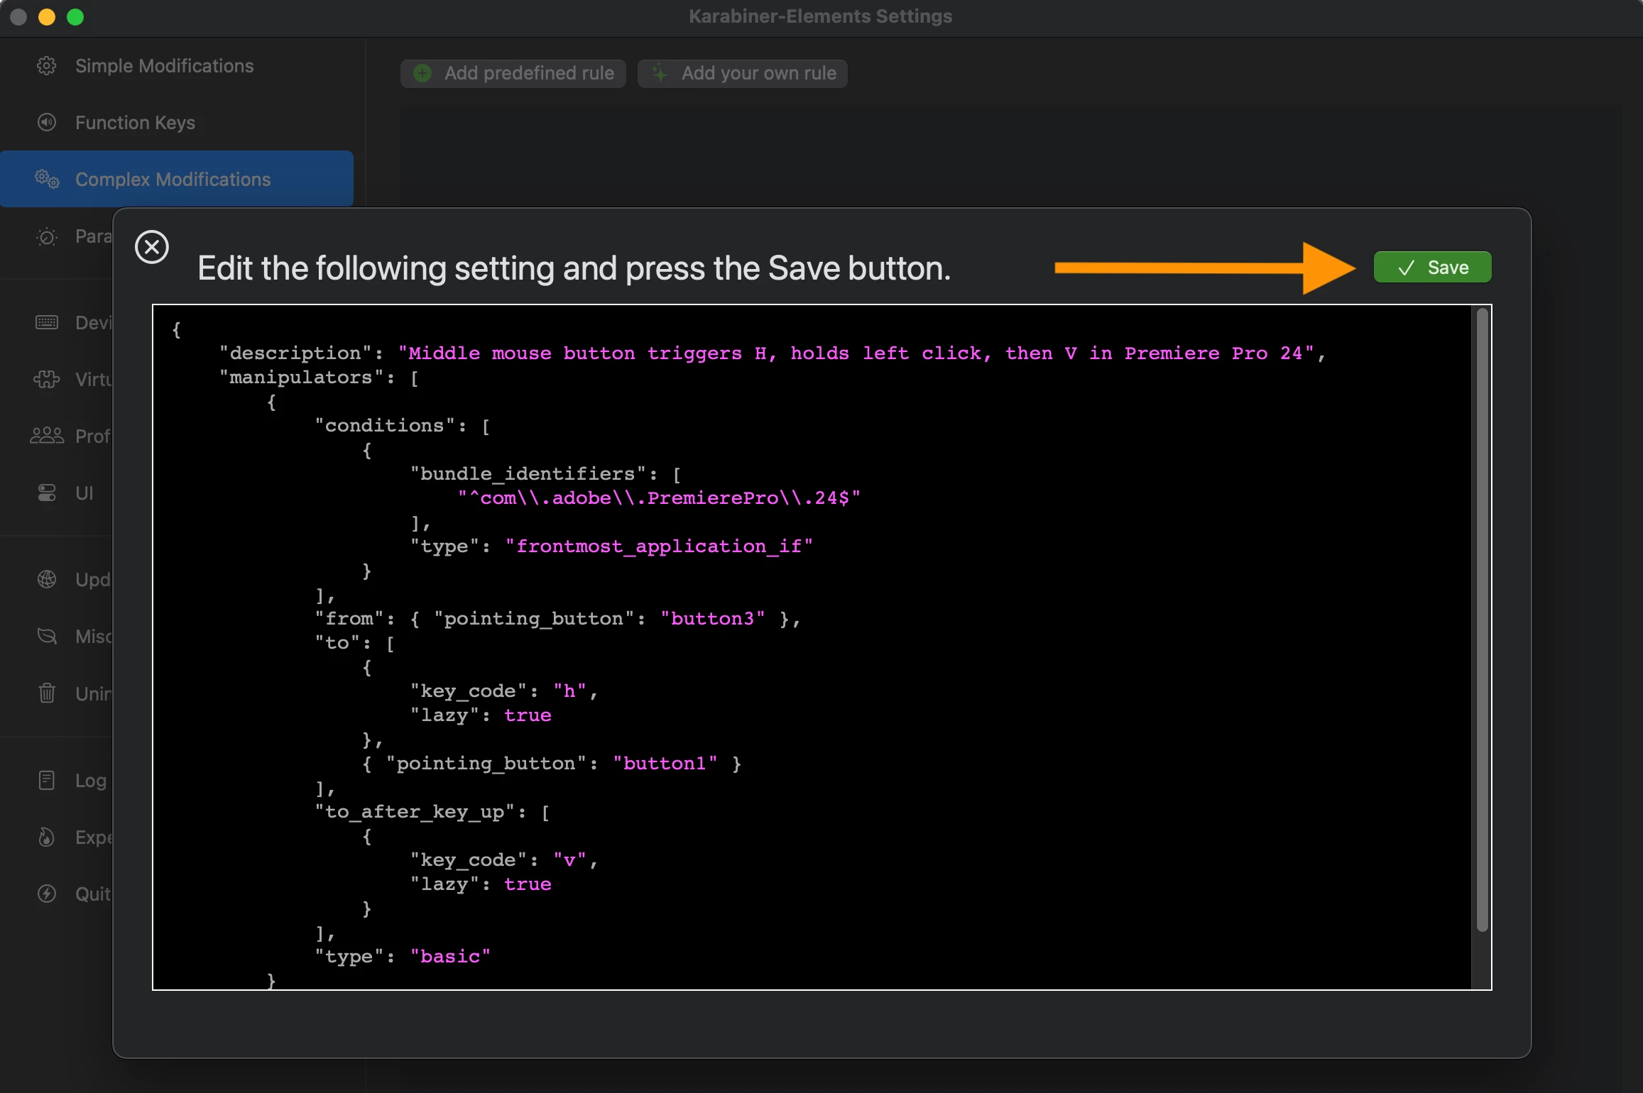Click the Complex Modifications gears icon
The width and height of the screenshot is (1643, 1093).
[47, 179]
